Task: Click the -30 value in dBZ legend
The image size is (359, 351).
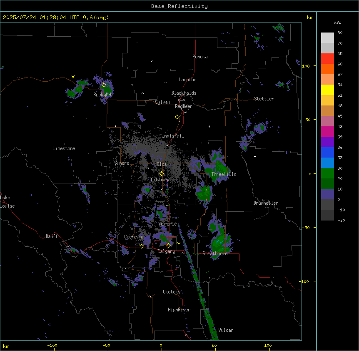Action: (x=341, y=220)
